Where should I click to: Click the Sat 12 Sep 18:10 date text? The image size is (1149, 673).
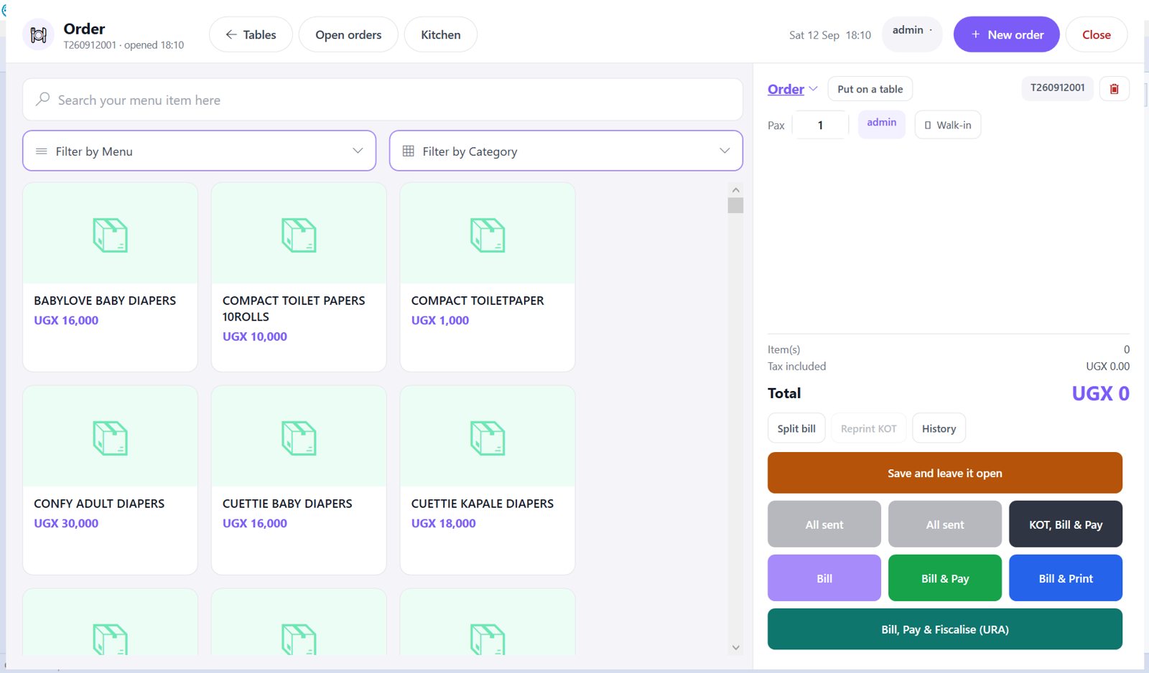[x=830, y=35]
